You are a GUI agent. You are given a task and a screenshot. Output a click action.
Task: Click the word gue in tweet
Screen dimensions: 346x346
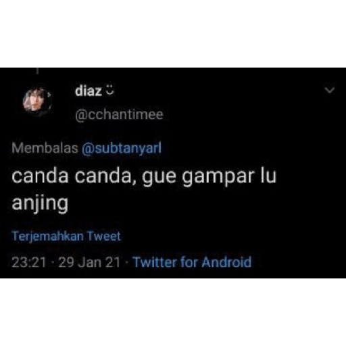[159, 178]
